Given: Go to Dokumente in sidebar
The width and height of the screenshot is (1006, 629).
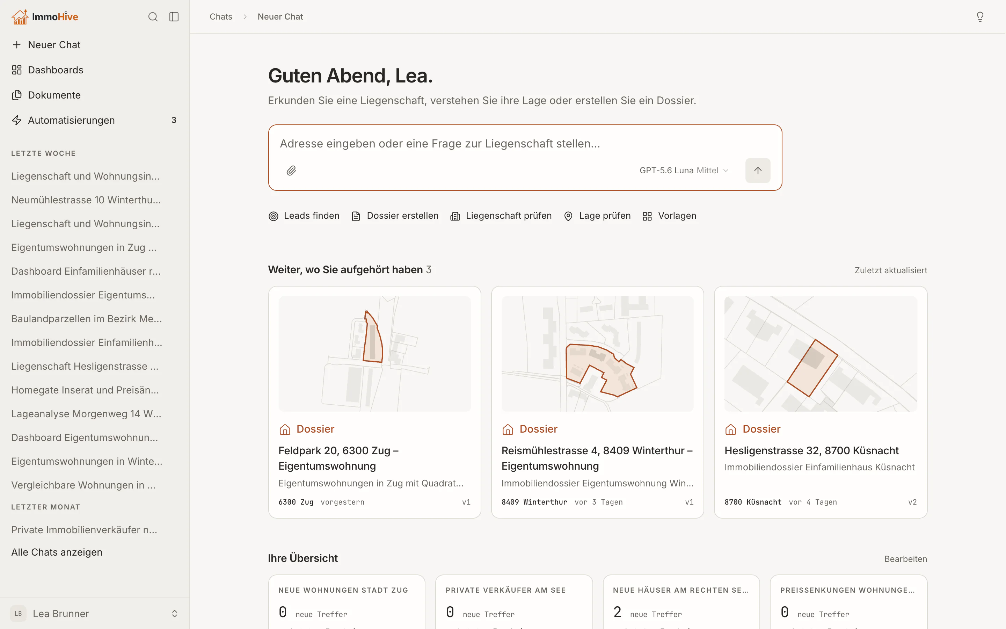Looking at the screenshot, I should 95,95.
